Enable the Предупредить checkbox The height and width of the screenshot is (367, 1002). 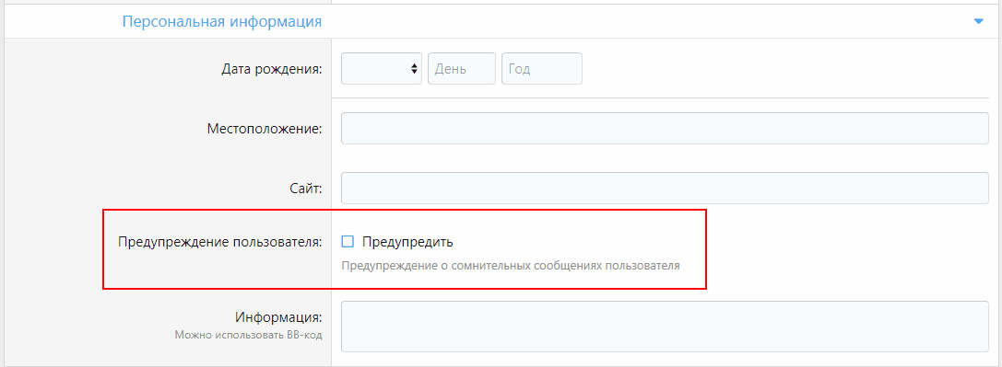[348, 242]
